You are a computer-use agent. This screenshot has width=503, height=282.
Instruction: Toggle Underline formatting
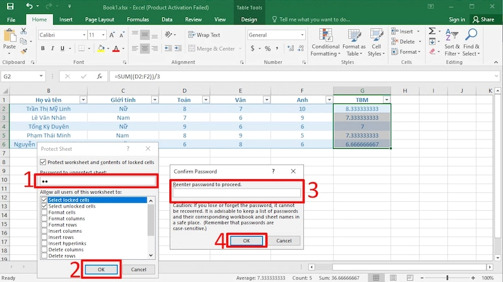pyautogui.click(x=62, y=49)
